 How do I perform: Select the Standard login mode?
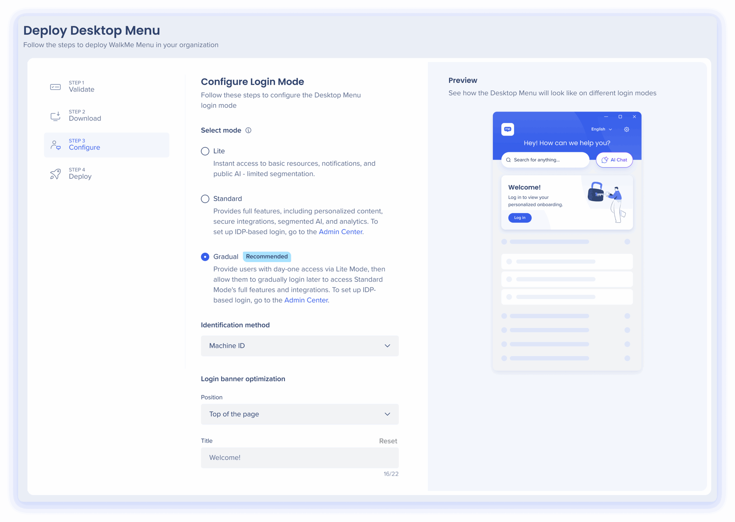(x=205, y=199)
